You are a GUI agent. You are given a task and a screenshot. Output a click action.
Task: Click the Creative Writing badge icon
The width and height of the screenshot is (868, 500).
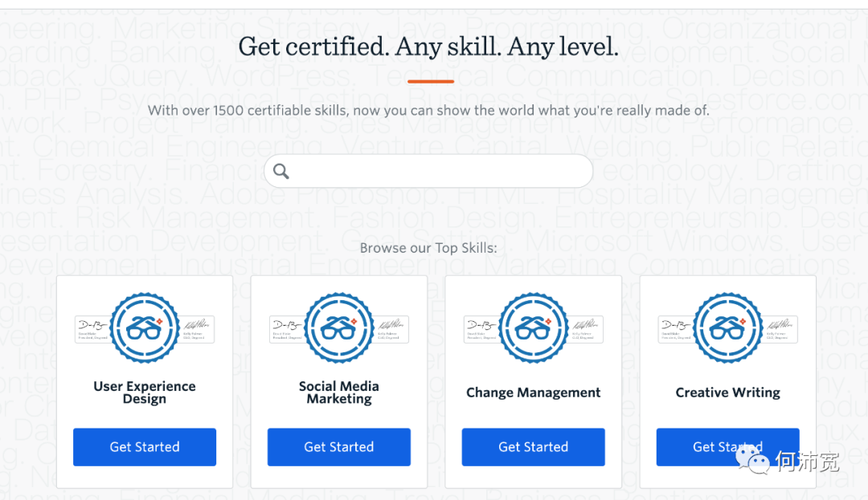tap(728, 328)
